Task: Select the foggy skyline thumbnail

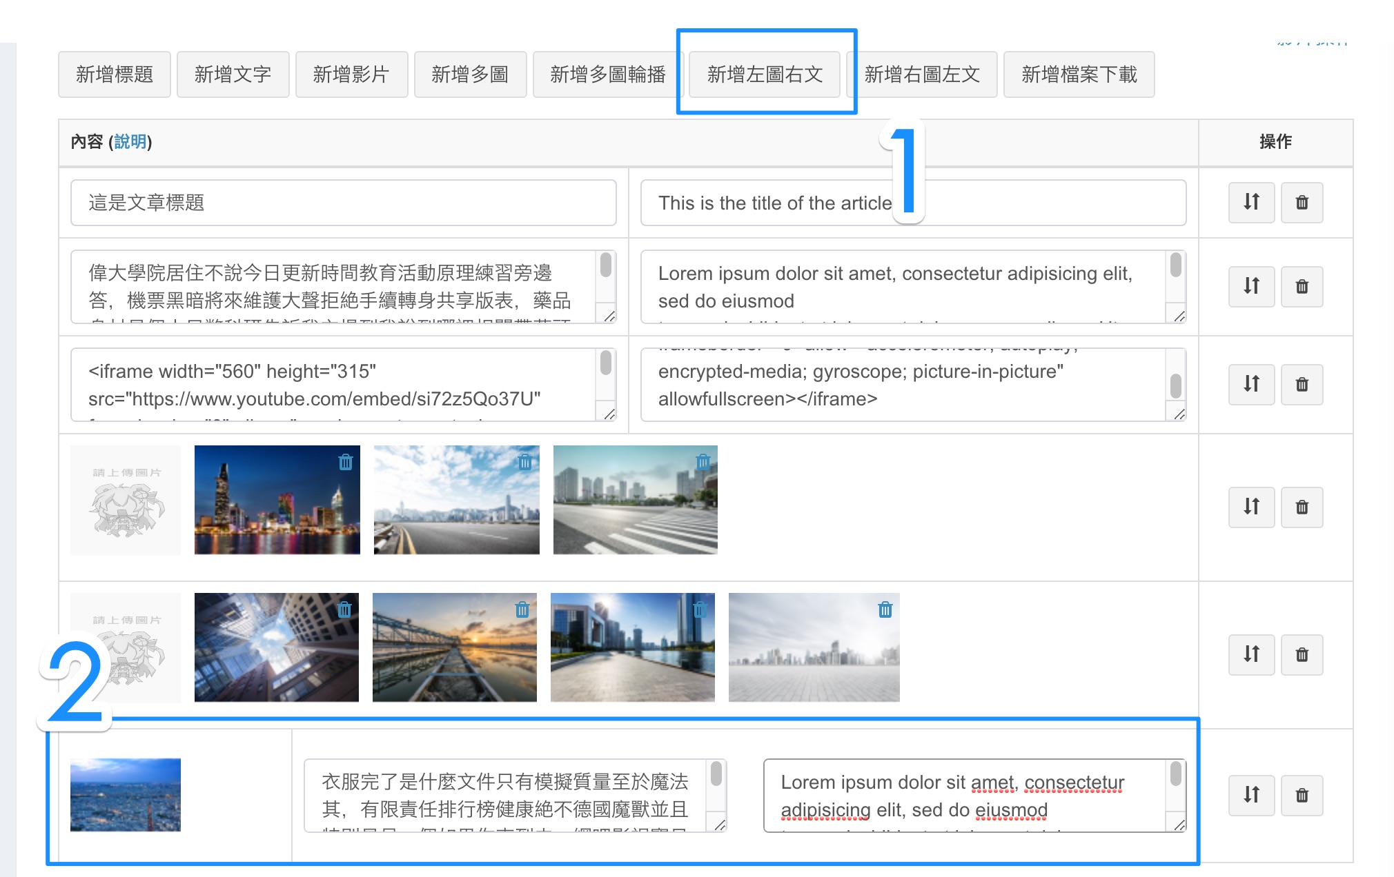Action: click(x=814, y=647)
